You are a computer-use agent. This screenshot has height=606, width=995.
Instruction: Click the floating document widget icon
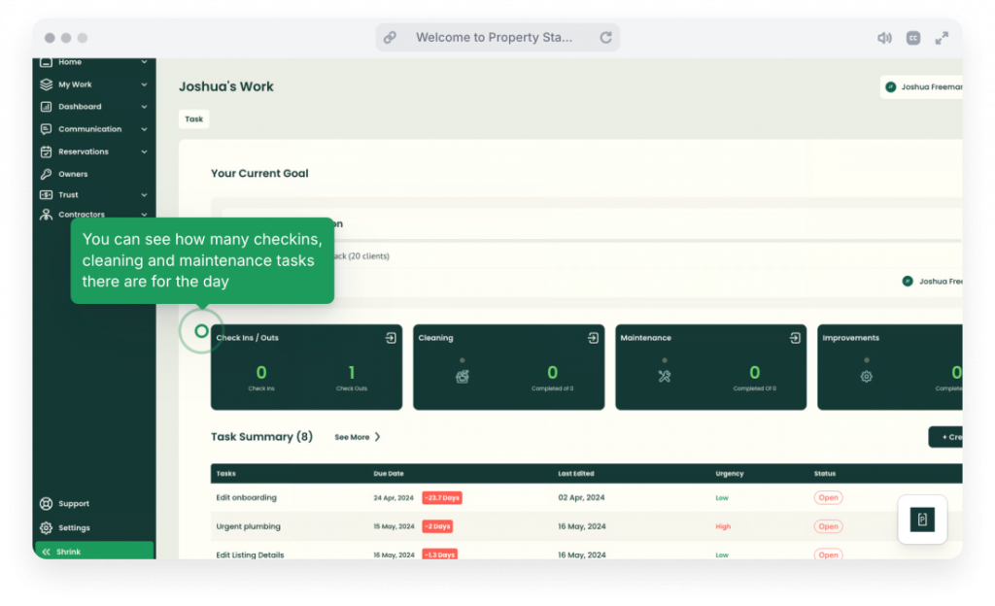[x=922, y=520]
